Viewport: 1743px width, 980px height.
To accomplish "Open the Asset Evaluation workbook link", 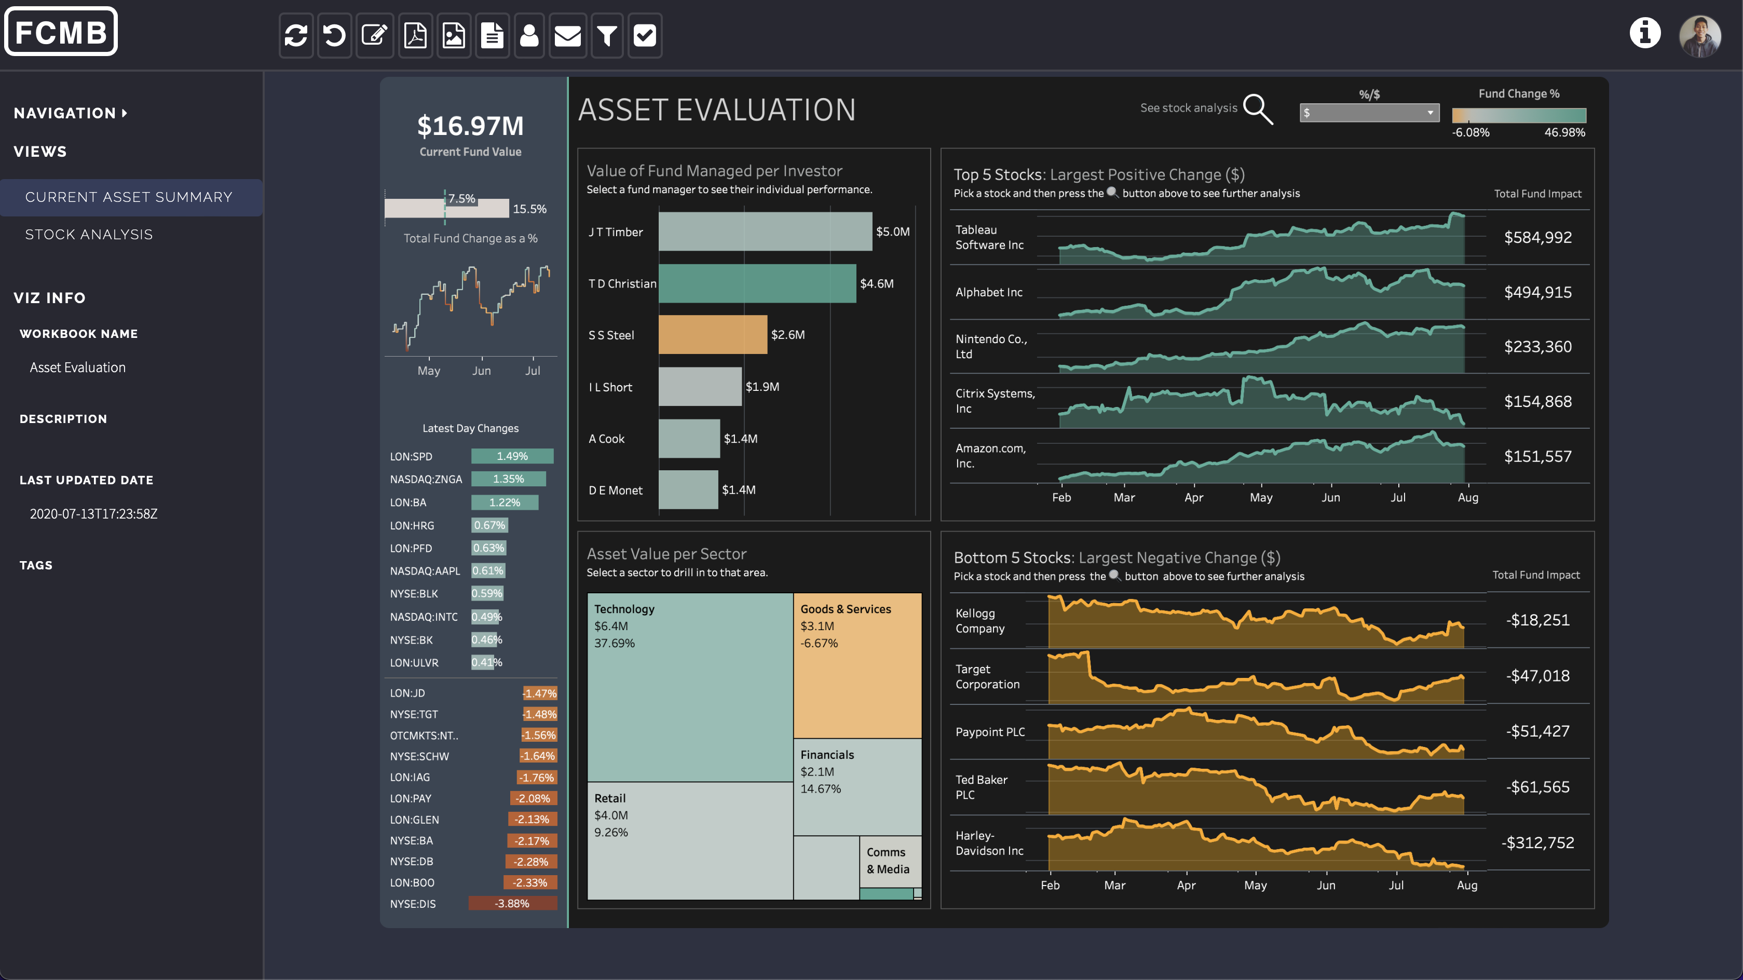I will coord(77,367).
